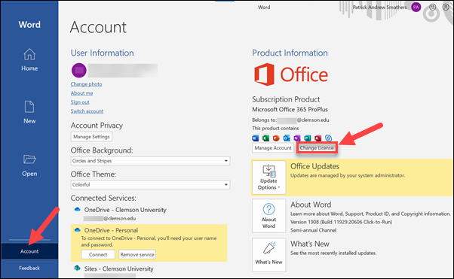Select the Sites - Clemson University entry

coord(118,268)
